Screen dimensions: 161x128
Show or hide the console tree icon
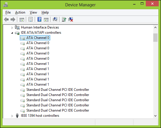click(22, 19)
